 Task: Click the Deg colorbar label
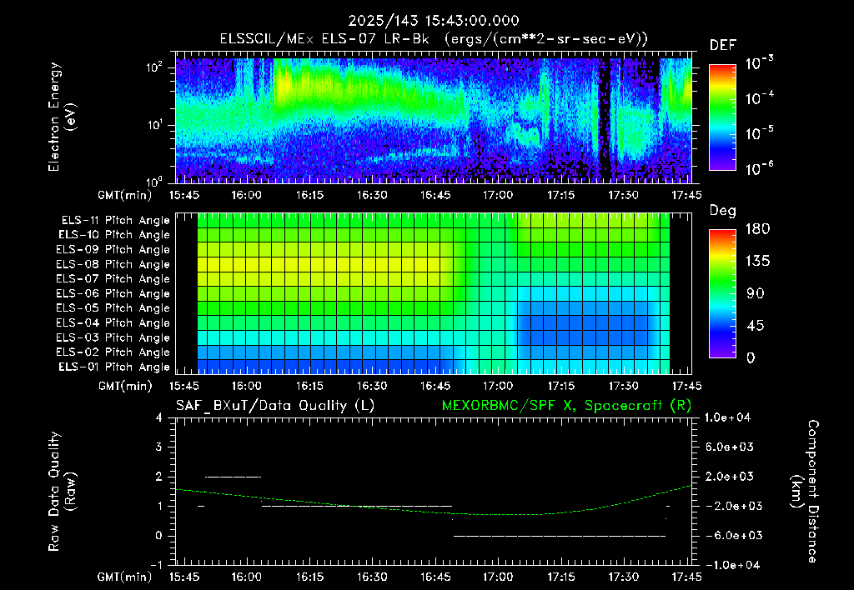tap(723, 211)
